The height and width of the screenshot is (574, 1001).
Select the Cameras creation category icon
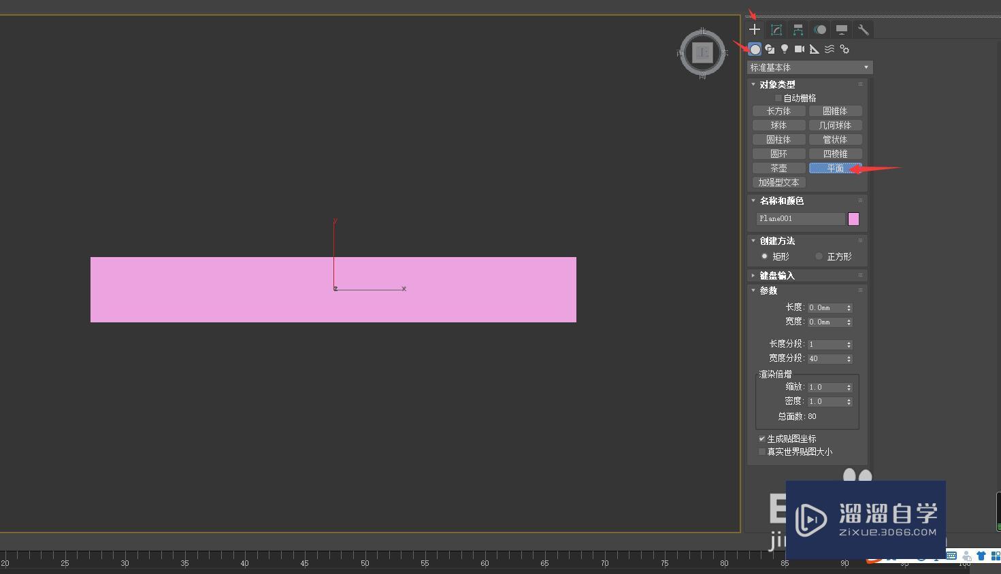(799, 49)
